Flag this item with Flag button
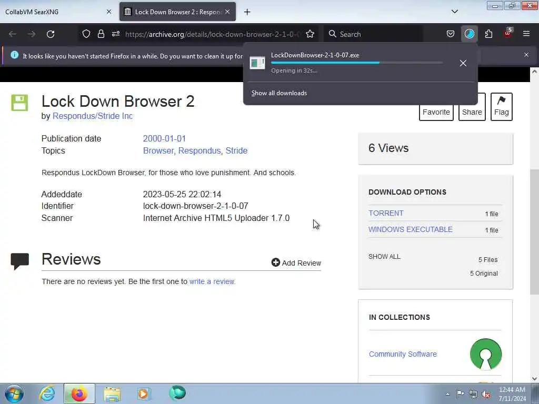 click(x=502, y=107)
